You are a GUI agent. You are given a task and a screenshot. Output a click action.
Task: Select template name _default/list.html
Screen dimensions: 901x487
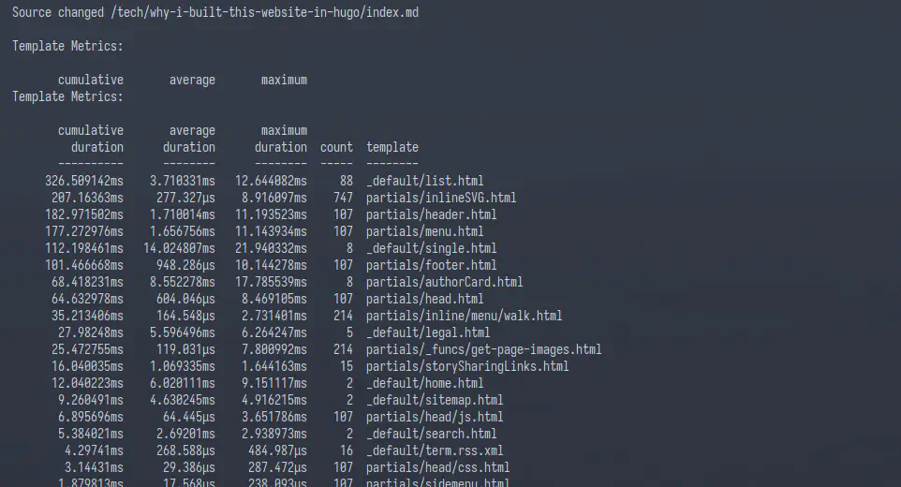click(425, 181)
